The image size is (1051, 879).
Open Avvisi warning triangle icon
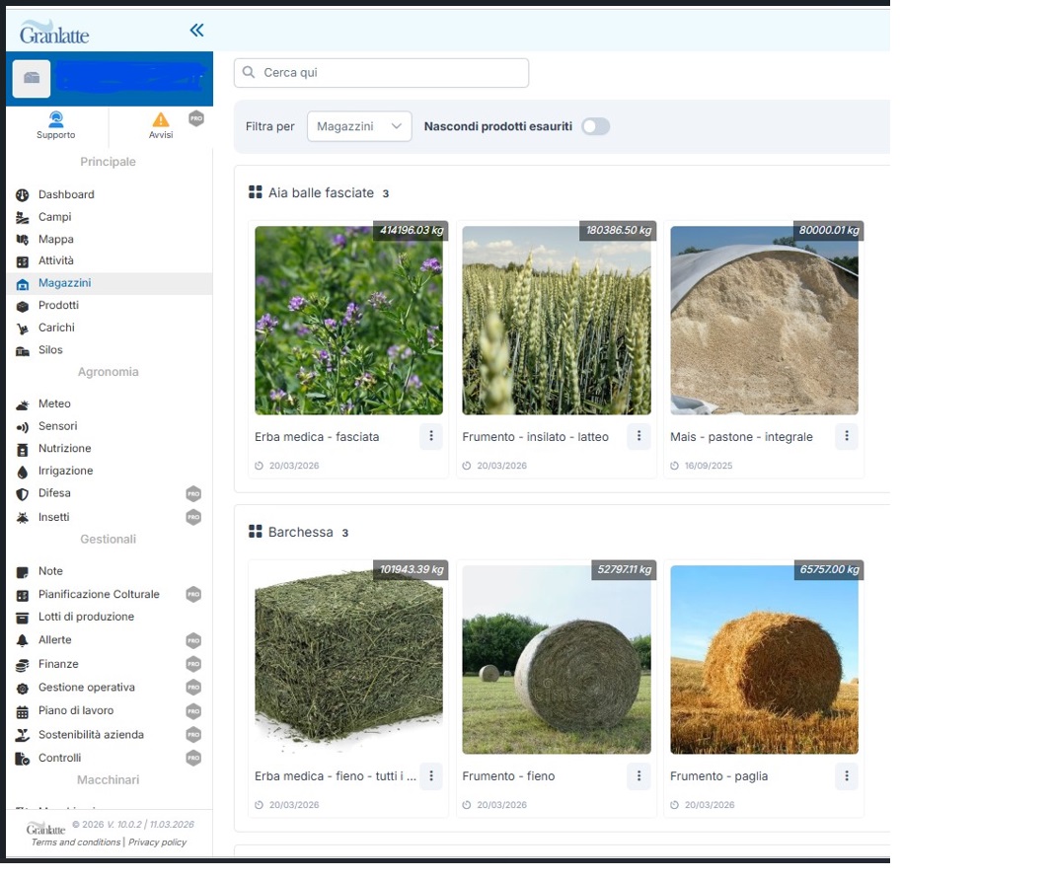160,120
